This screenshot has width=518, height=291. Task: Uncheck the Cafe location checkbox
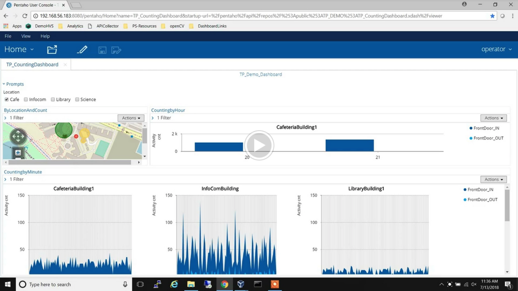pos(7,99)
